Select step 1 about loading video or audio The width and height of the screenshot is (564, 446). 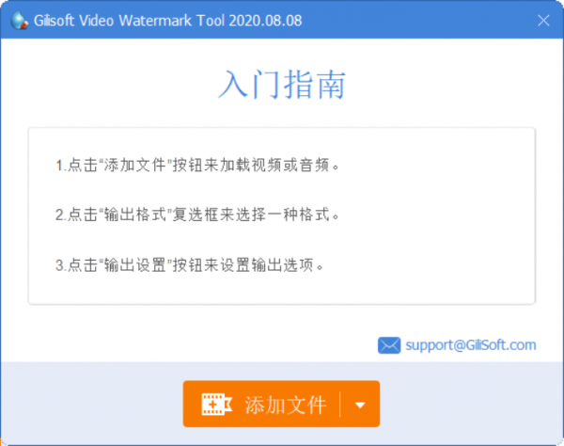point(197,166)
